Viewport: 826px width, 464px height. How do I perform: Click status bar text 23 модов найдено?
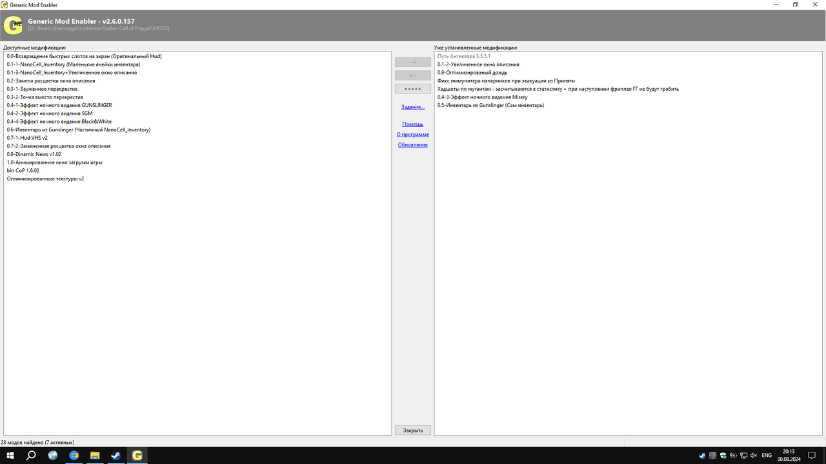[x=37, y=443]
